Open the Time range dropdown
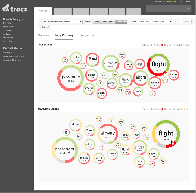 [x=155, y=22]
